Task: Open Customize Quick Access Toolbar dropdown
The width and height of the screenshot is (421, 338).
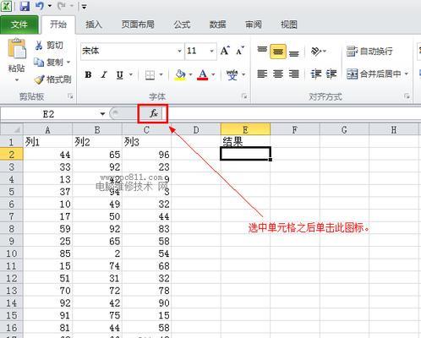Action: click(x=84, y=7)
